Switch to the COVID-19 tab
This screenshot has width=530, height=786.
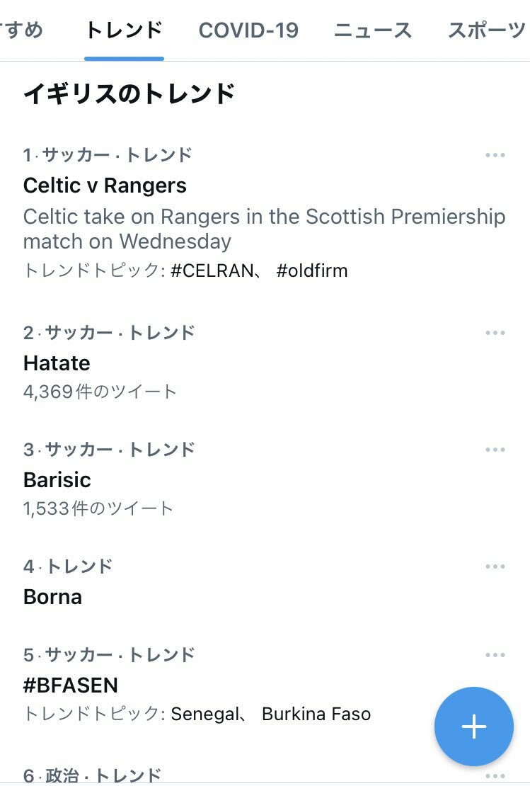tap(248, 30)
